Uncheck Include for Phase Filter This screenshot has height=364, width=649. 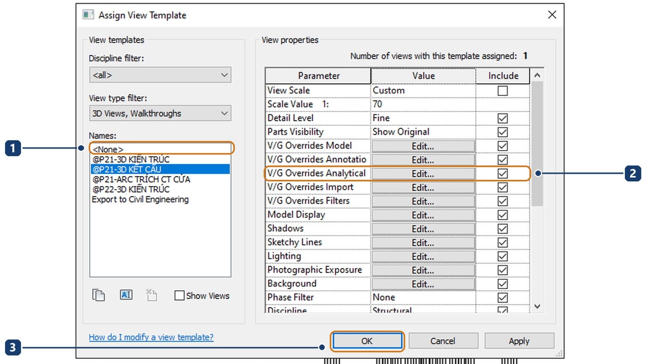503,297
